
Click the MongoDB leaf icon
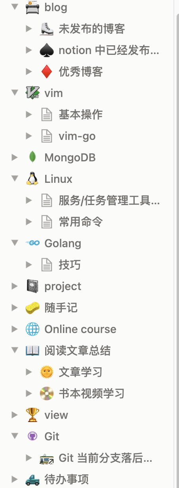pyautogui.click(x=32, y=157)
